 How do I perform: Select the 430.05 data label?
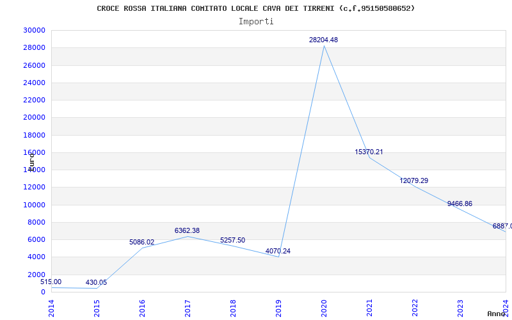[97, 282]
